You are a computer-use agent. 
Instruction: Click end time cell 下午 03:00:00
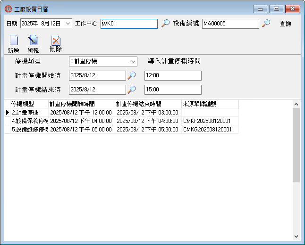[x=147, y=113]
